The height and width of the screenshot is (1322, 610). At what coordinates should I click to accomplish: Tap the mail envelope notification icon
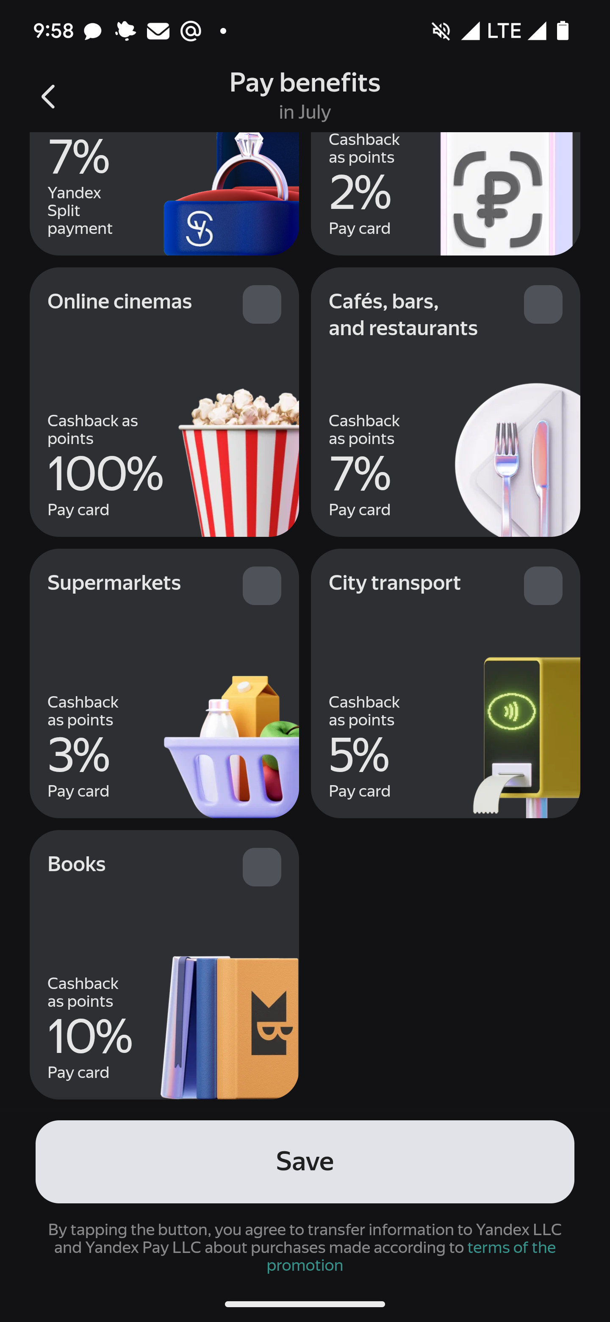(158, 31)
